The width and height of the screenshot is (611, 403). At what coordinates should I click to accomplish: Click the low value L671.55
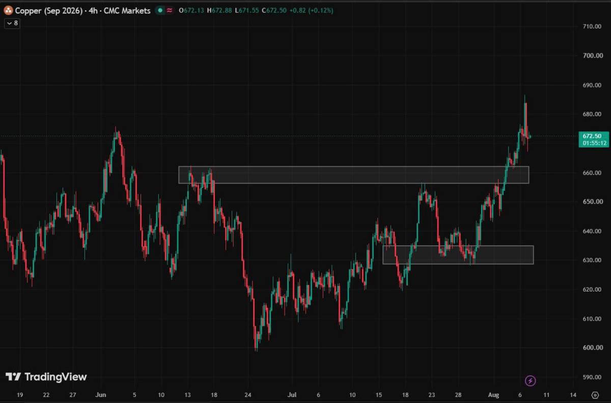[246, 10]
